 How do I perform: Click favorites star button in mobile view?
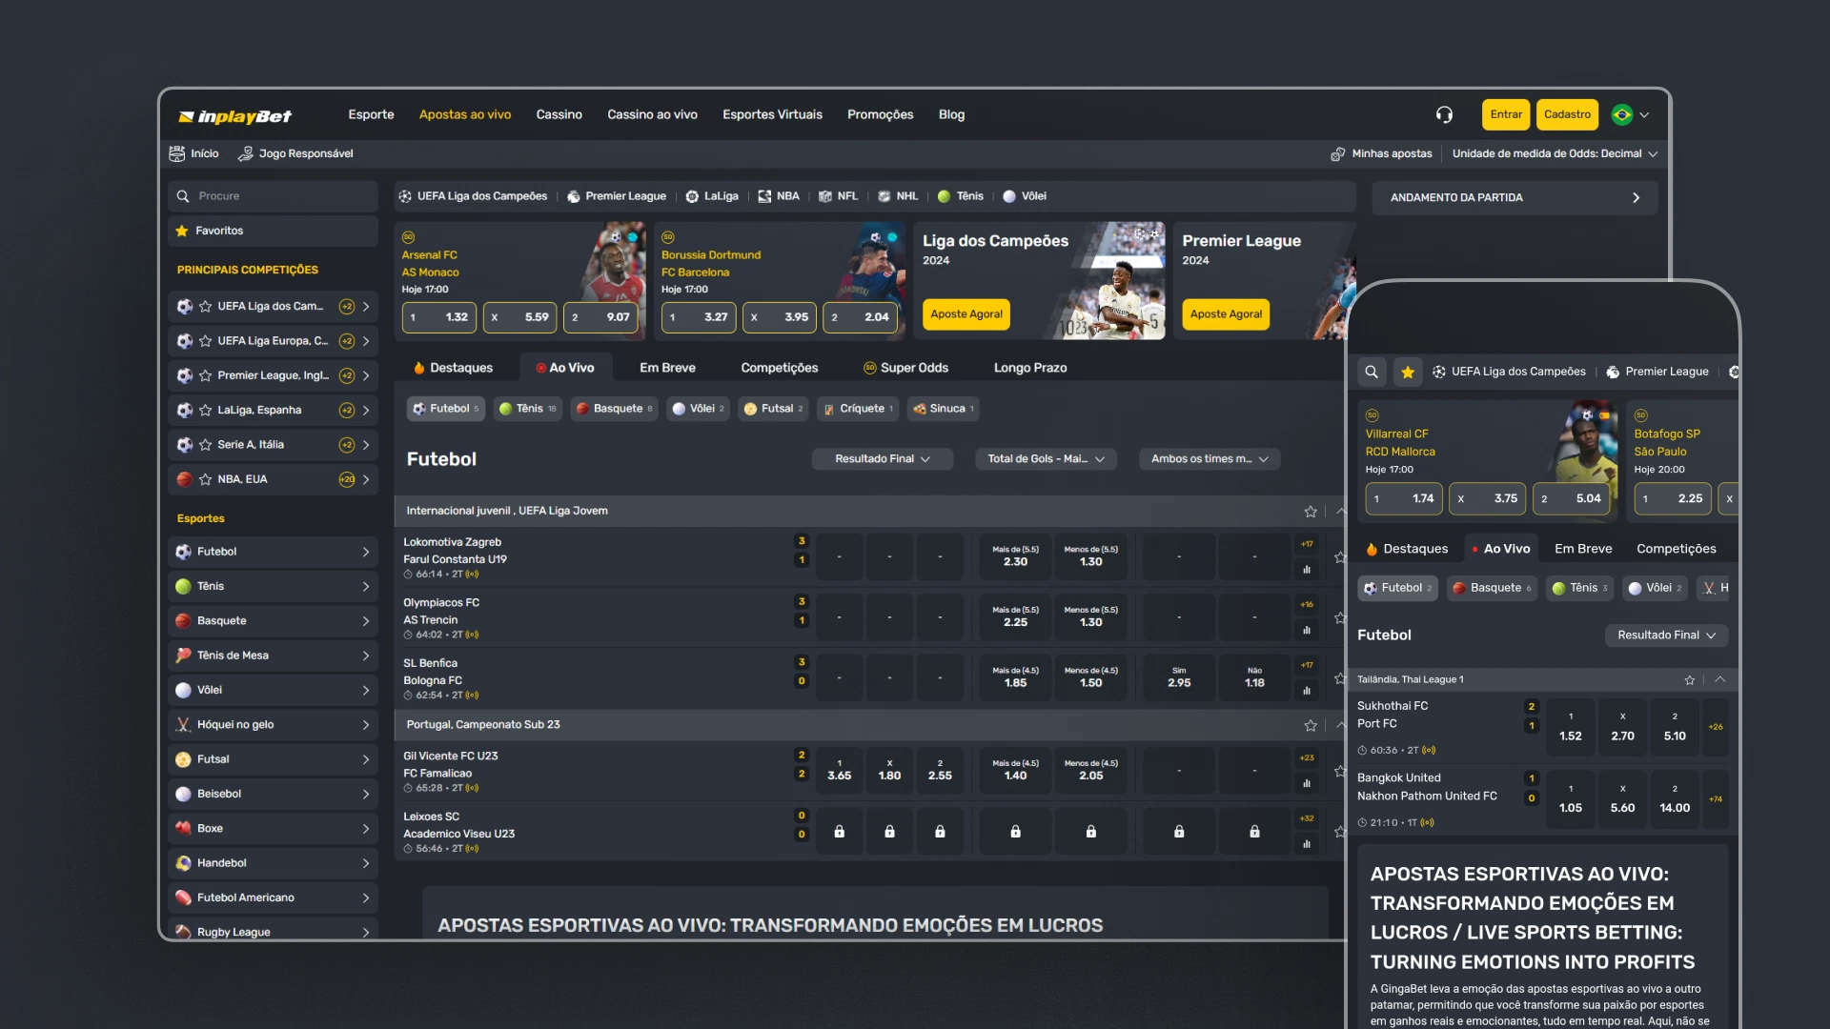[x=1408, y=372]
